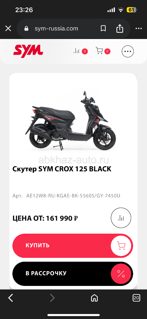
Task: Open the shopping cart in header
Action: [x=103, y=51]
